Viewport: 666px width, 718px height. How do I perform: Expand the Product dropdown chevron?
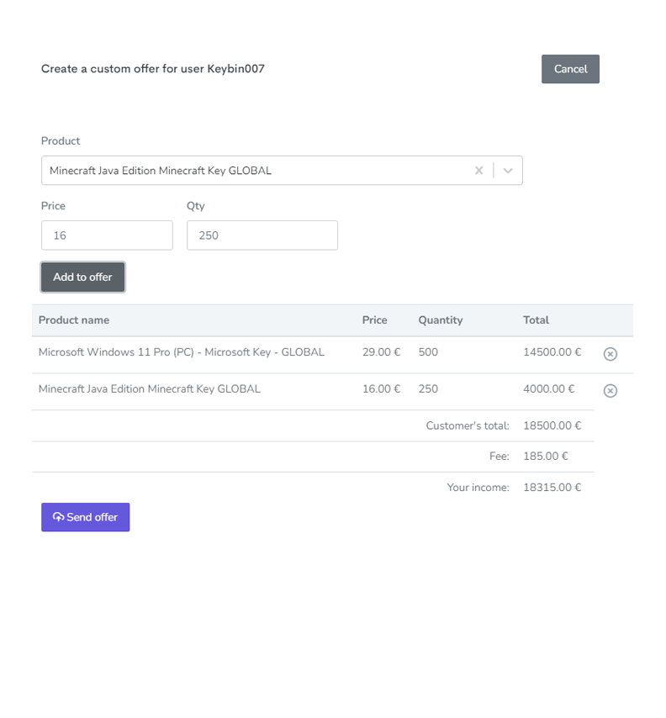point(508,171)
